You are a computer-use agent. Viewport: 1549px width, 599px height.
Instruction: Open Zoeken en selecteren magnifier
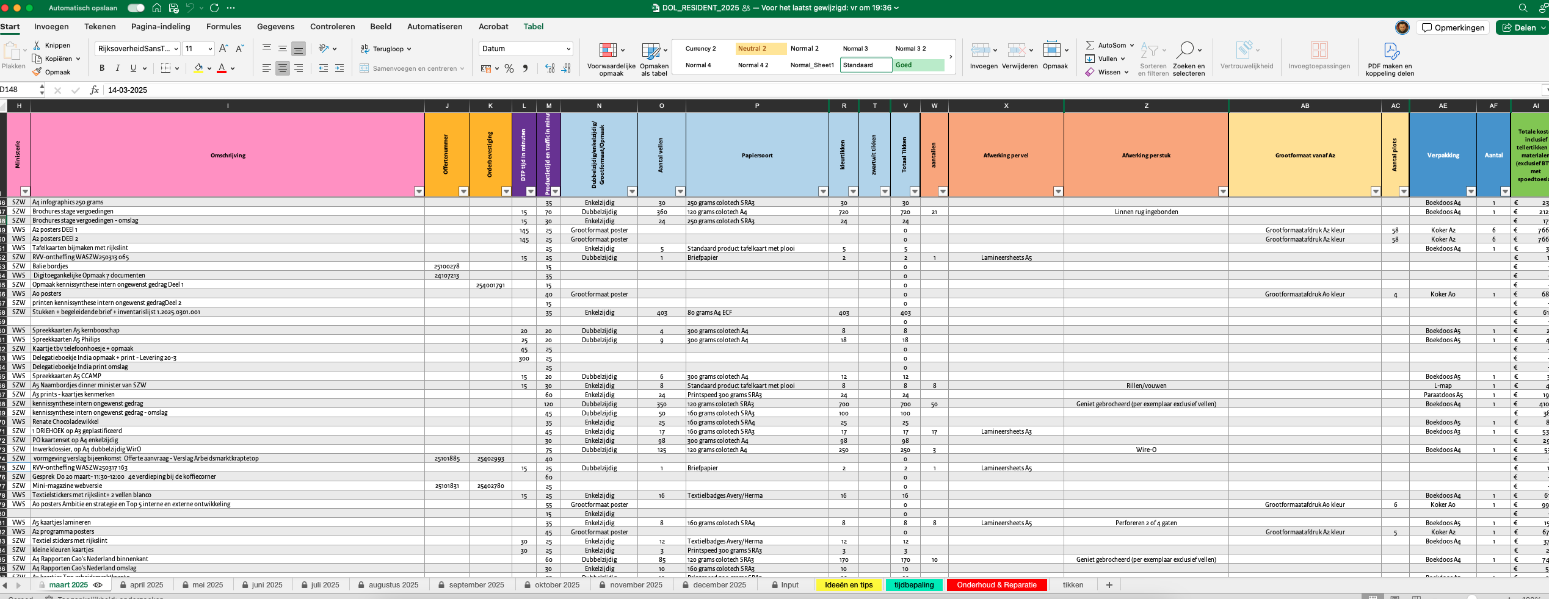tap(1188, 59)
